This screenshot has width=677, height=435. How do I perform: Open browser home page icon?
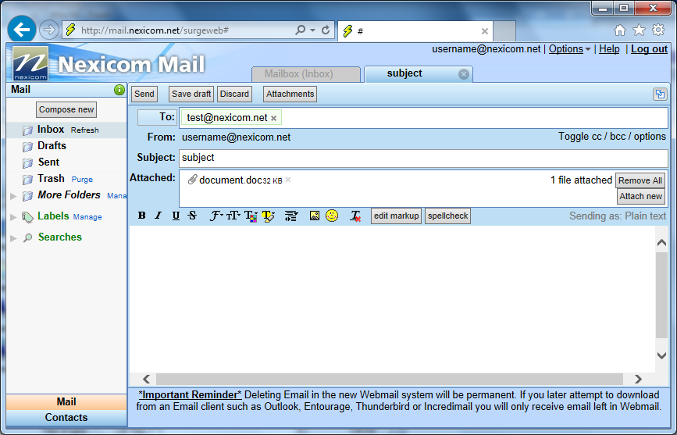620,30
